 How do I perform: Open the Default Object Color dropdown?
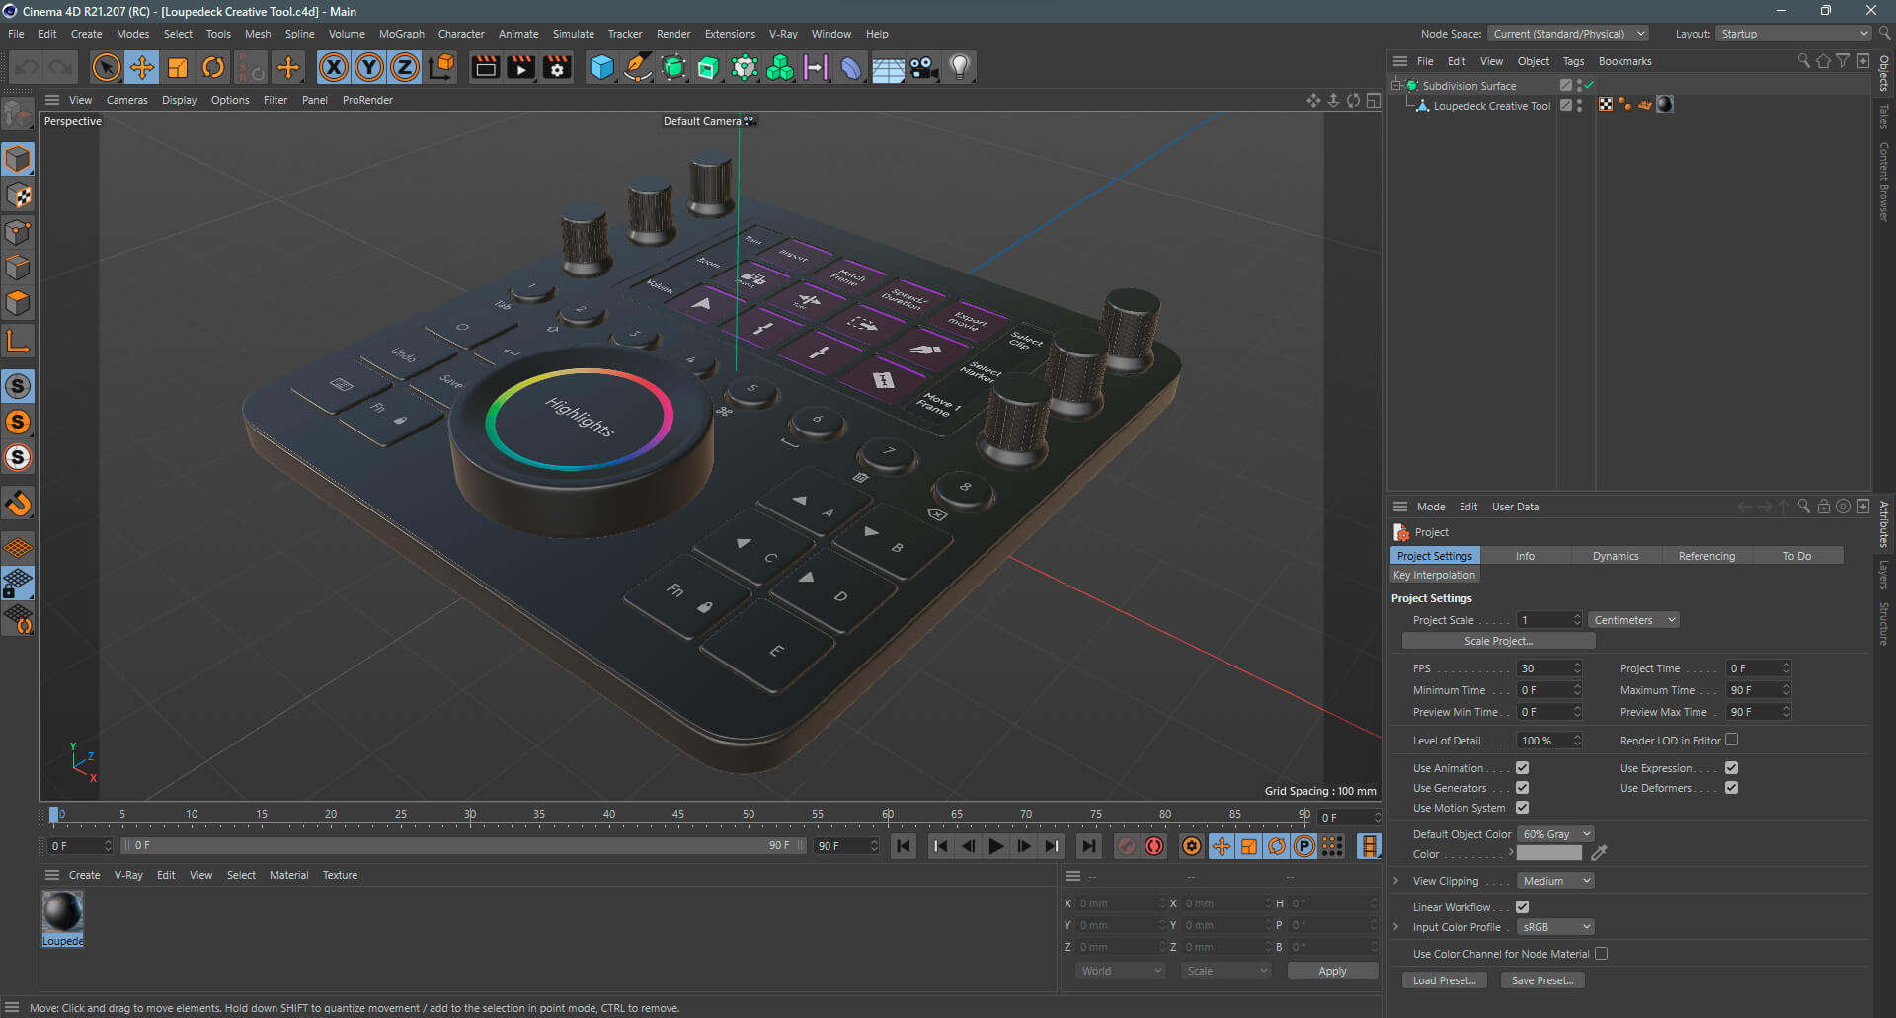pos(1555,834)
